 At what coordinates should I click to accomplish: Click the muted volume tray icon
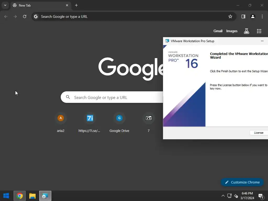(236, 196)
